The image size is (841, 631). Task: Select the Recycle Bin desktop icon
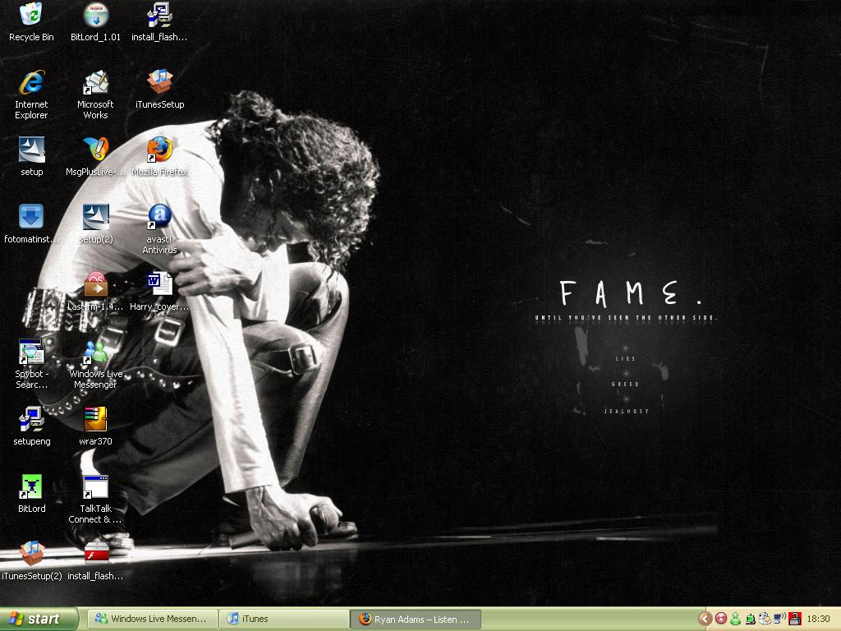click(x=31, y=16)
